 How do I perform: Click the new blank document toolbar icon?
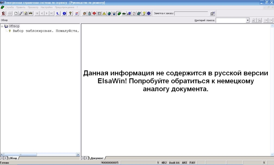click(x=16, y=13)
